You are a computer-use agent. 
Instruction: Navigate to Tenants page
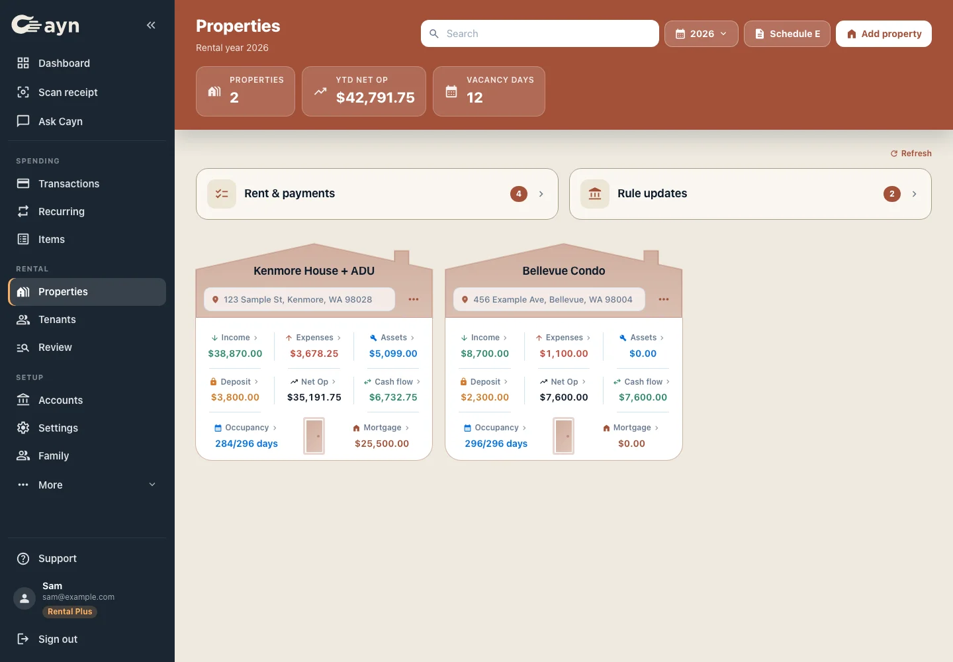pos(87,319)
